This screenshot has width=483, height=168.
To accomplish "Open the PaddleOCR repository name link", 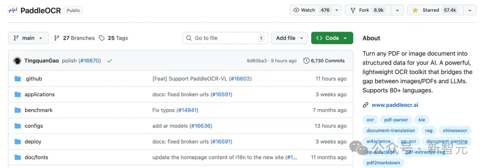I will pos(41,10).
